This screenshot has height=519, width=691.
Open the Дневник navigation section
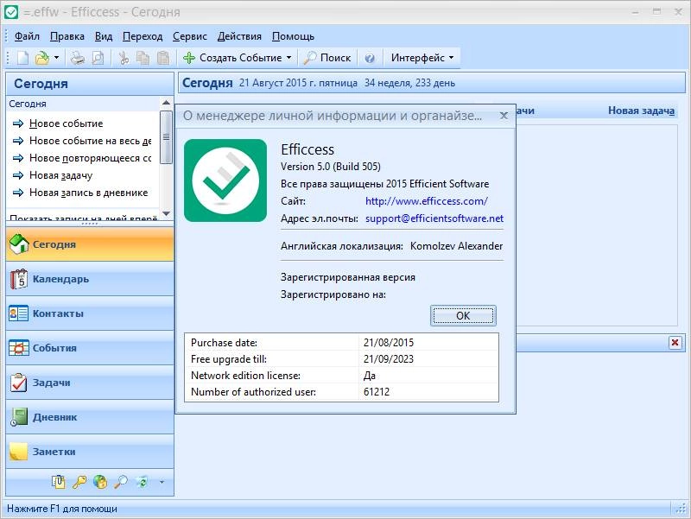pyautogui.click(x=90, y=417)
